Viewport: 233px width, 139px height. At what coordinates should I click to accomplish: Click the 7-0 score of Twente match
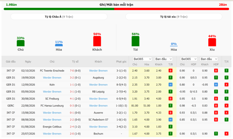(x=72, y=71)
